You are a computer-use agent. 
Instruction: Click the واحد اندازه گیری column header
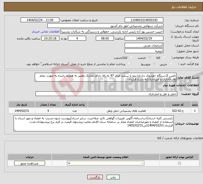coord(74,105)
